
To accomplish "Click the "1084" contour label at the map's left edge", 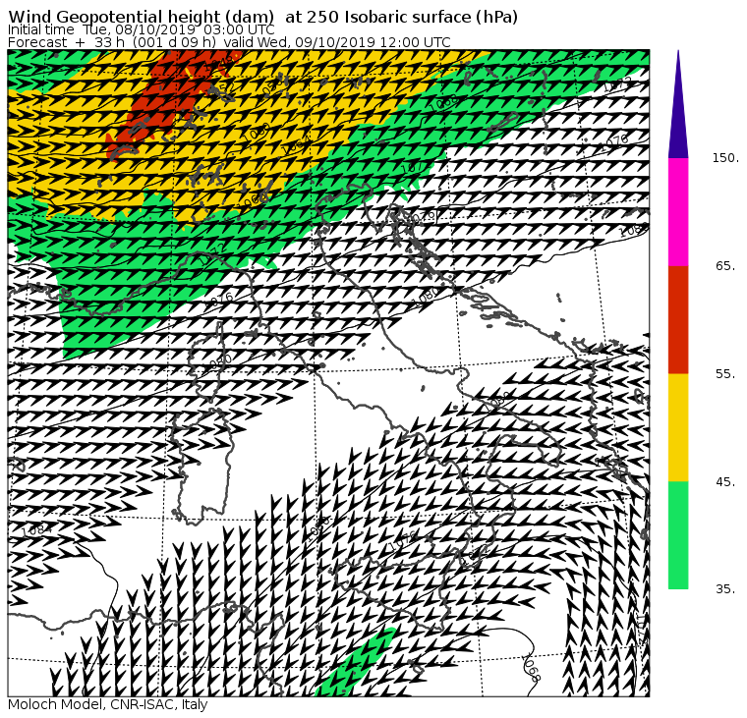I will point(35,529).
